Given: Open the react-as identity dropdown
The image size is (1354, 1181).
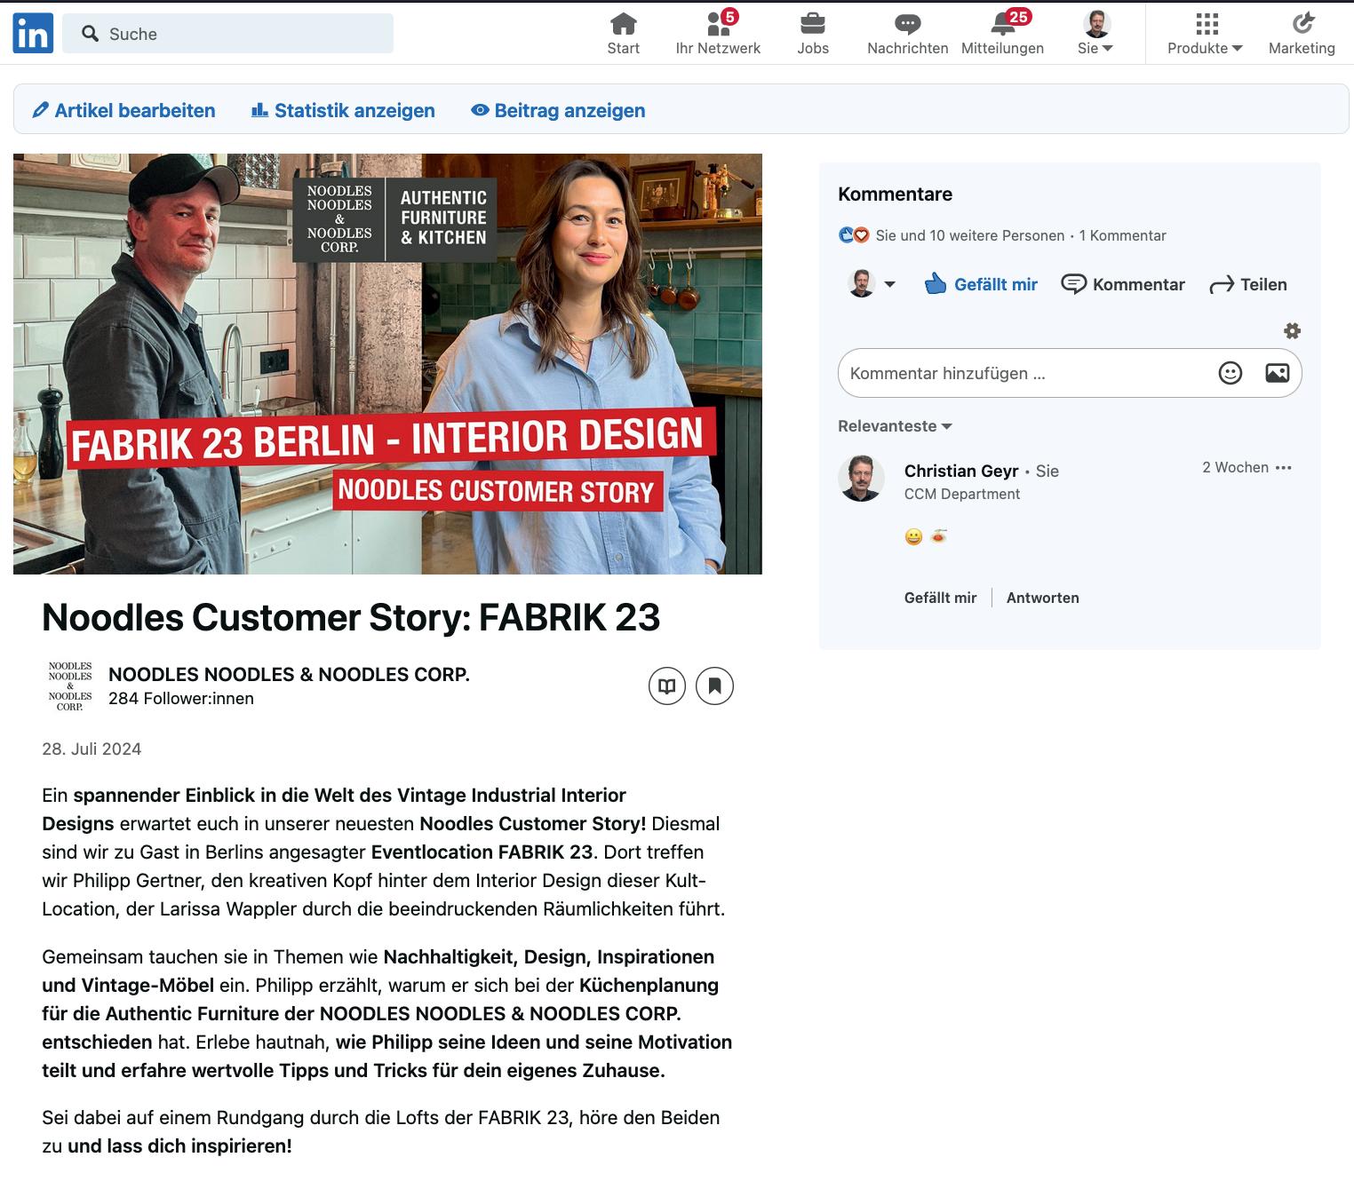Looking at the screenshot, I should pyautogui.click(x=872, y=284).
